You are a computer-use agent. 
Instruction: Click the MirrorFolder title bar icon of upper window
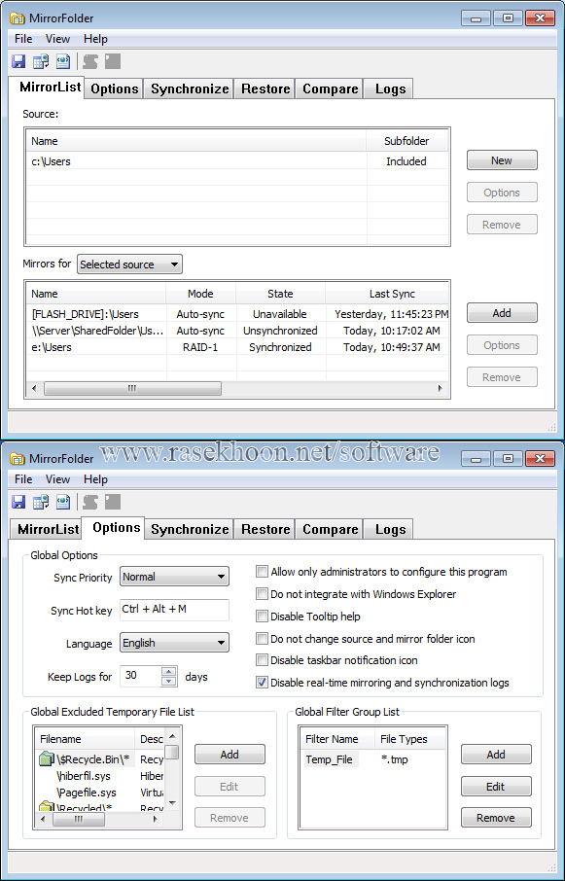pos(18,18)
